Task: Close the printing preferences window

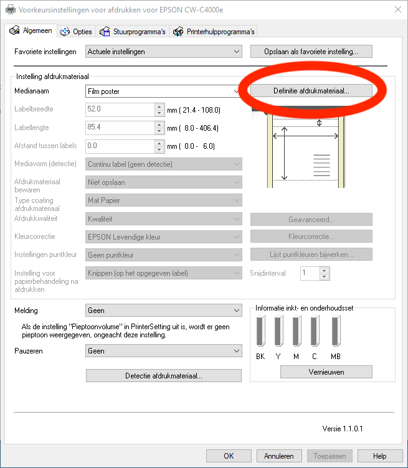Action: (x=398, y=9)
